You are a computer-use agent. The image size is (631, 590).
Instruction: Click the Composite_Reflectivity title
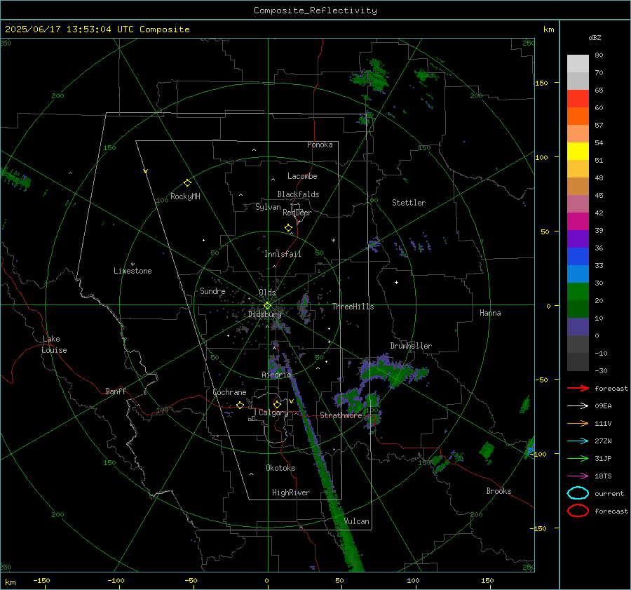coord(315,11)
